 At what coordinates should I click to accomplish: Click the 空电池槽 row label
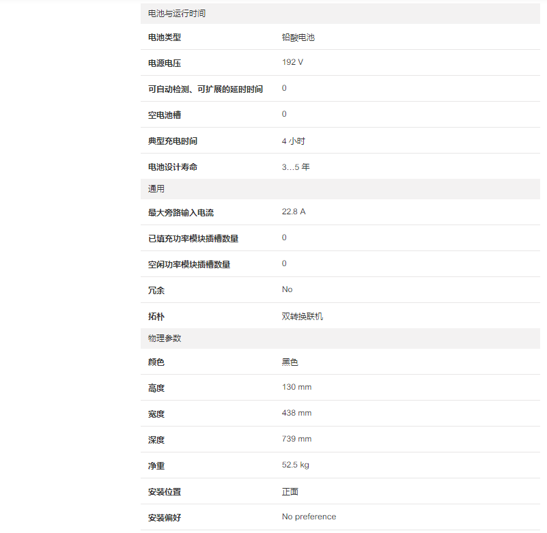click(165, 115)
